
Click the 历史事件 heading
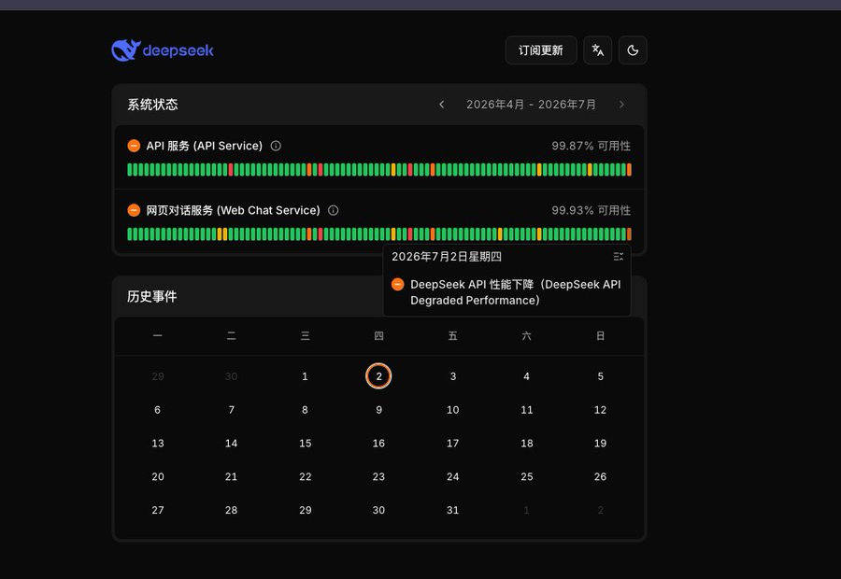[151, 296]
